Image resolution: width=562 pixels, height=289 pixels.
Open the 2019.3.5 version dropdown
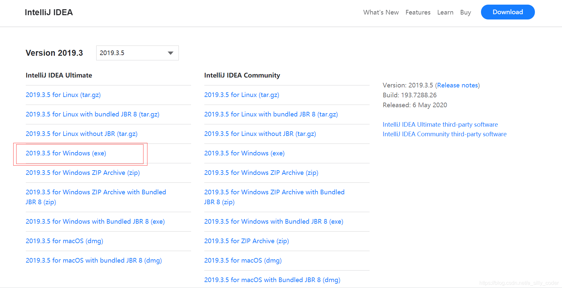(137, 53)
